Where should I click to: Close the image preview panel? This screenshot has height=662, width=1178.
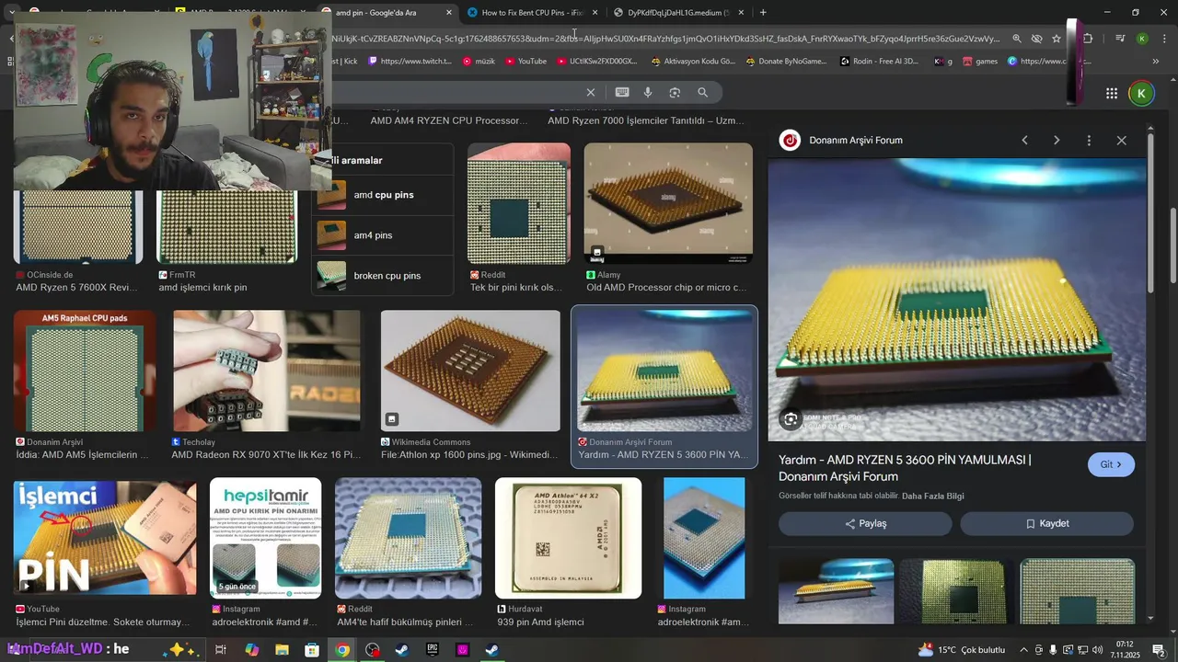pos(1121,140)
